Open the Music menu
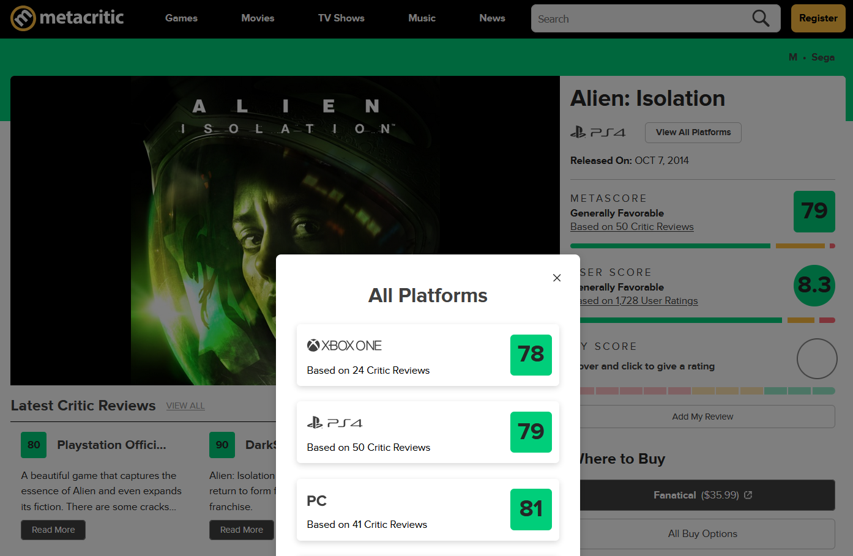Viewport: 853px width, 556px height. coord(422,18)
